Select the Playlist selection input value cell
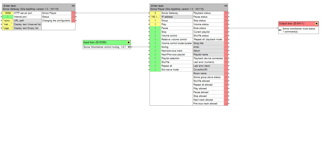 155,58
